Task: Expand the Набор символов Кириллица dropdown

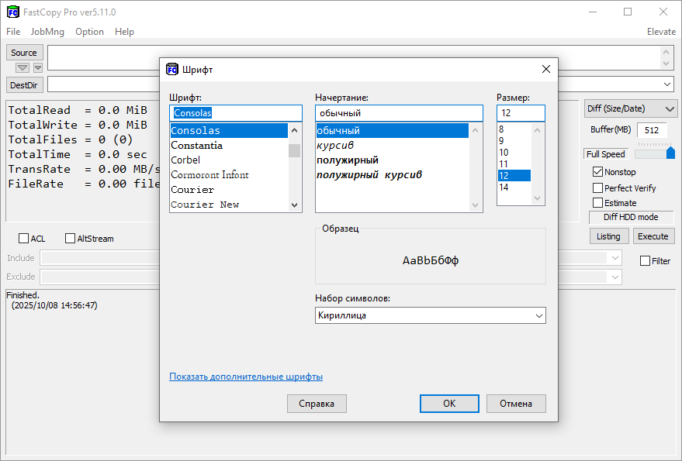Action: pyautogui.click(x=538, y=315)
